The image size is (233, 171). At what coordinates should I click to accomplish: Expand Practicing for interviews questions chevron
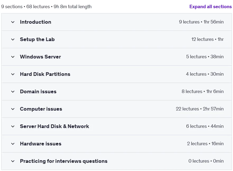click(13, 161)
